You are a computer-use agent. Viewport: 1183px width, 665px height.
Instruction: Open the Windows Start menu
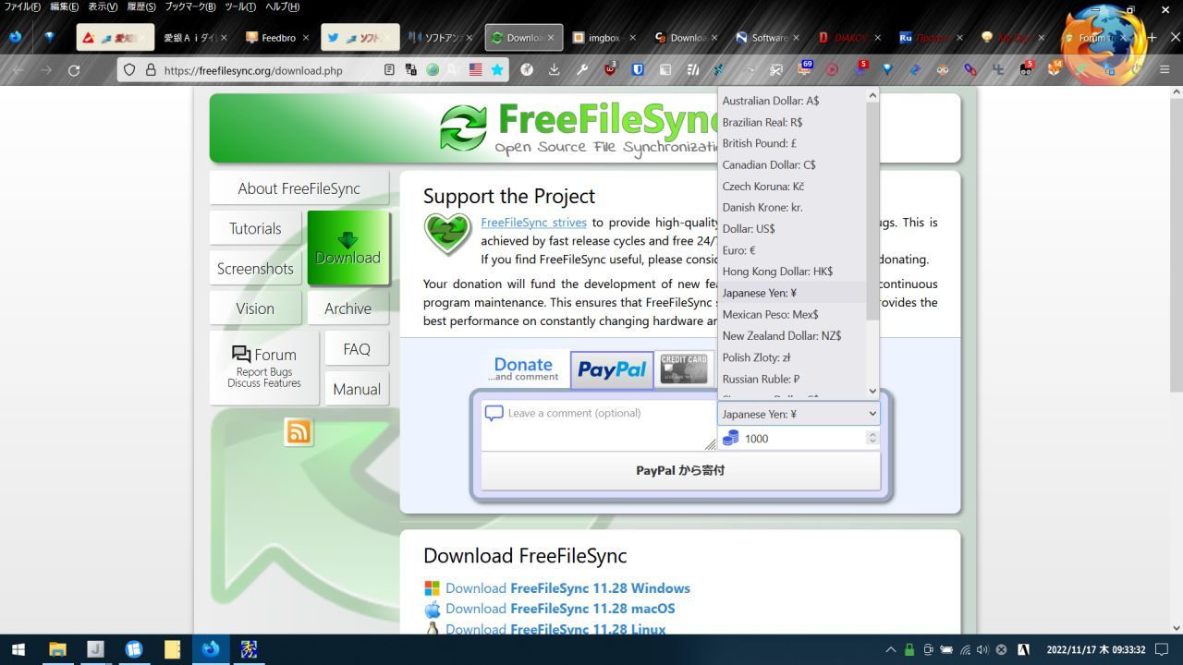tap(18, 649)
